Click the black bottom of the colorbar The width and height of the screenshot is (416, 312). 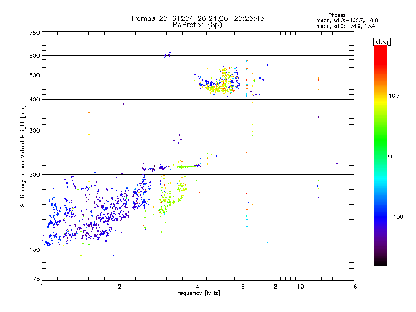point(381,262)
